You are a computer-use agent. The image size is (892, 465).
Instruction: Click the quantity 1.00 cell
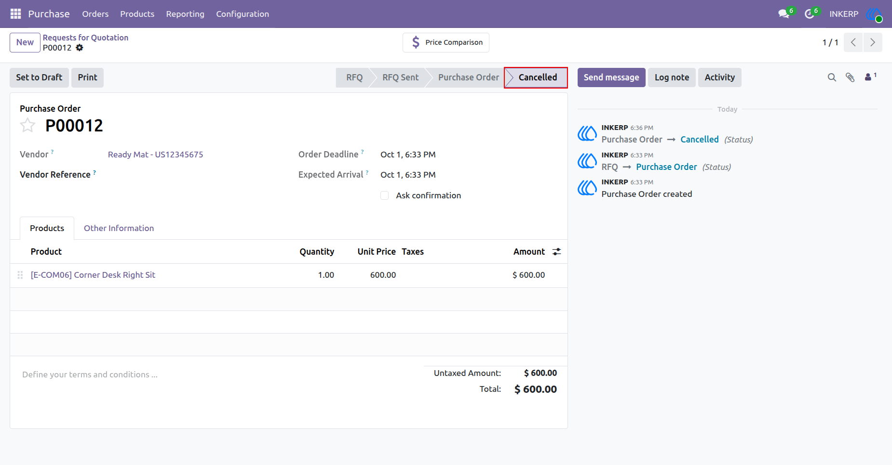(326, 275)
